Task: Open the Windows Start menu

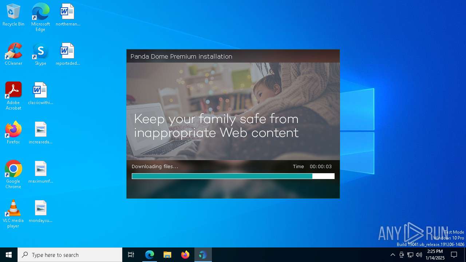Action: (x=9, y=255)
